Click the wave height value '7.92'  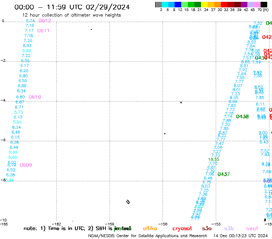click(x=243, y=70)
